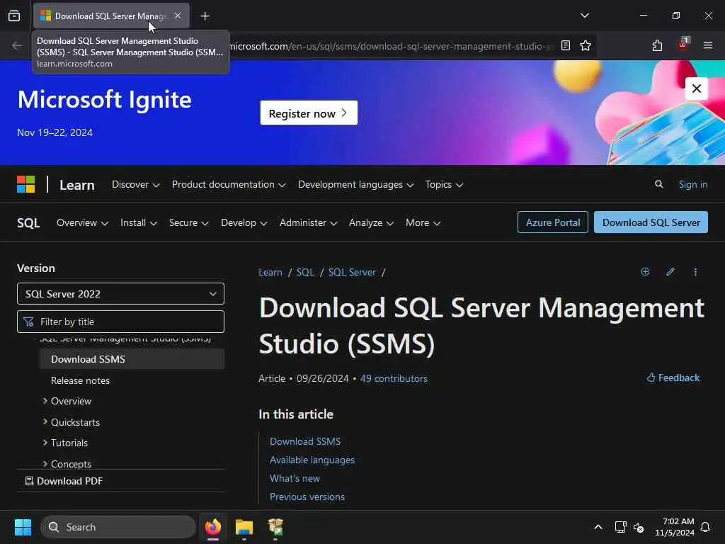Follow the SQL breadcrumb link
Viewport: 725px width, 544px height.
(305, 272)
